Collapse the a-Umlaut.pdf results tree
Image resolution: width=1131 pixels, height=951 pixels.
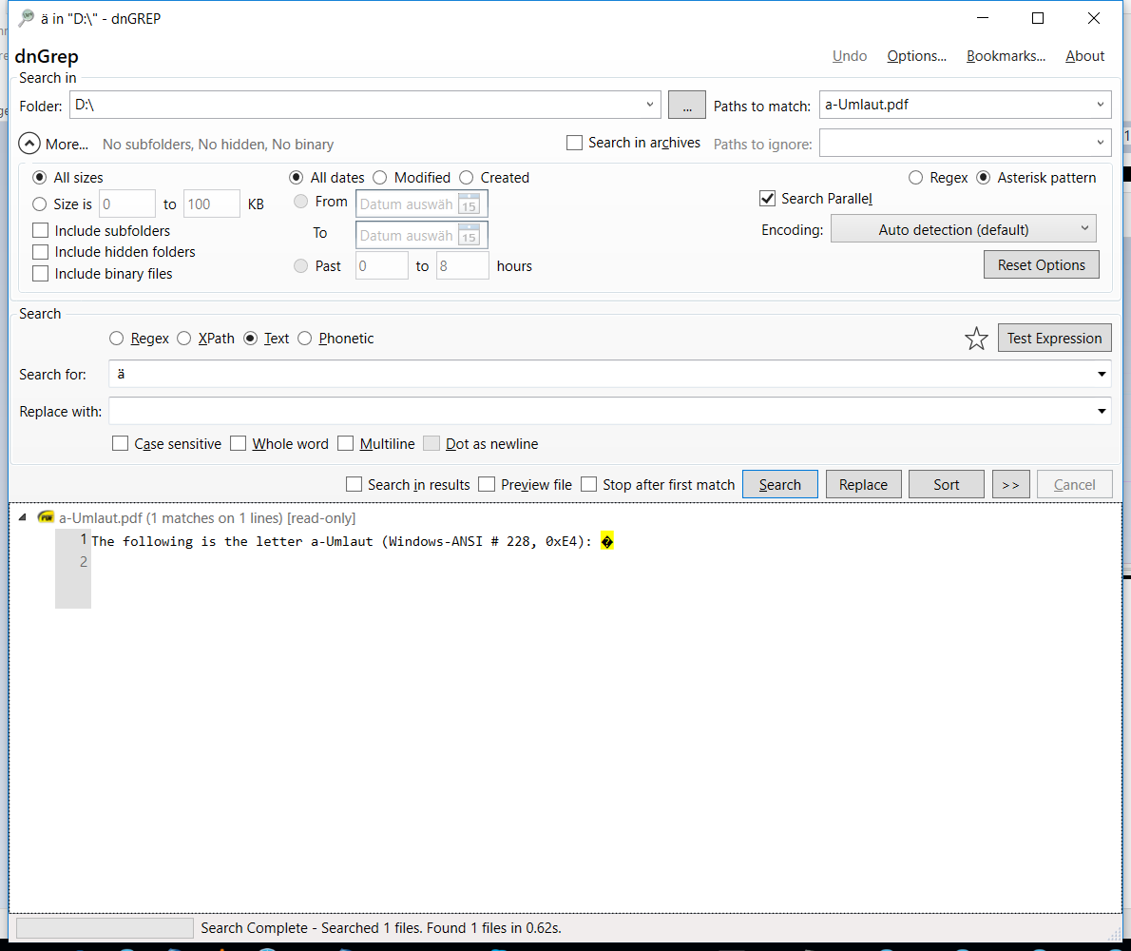(21, 517)
